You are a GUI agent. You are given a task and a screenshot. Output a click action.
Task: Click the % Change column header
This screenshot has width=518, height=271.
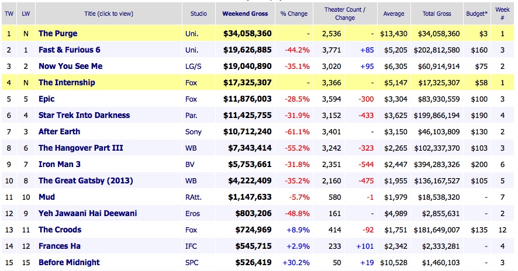coord(295,13)
